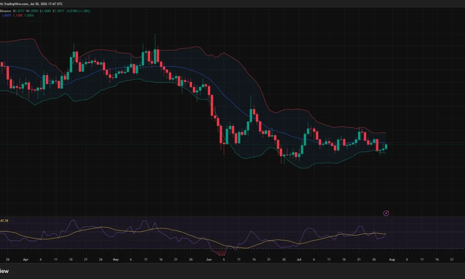Viewport: 465px width, 279px height.
Task: Click the Aug label on time axis
Action: [x=392, y=259]
